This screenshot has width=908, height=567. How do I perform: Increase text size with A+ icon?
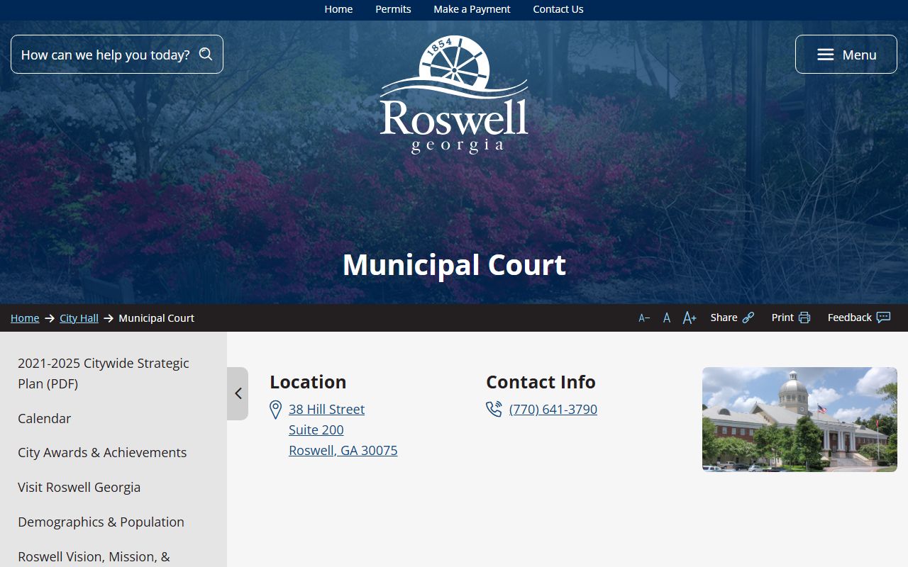point(690,318)
